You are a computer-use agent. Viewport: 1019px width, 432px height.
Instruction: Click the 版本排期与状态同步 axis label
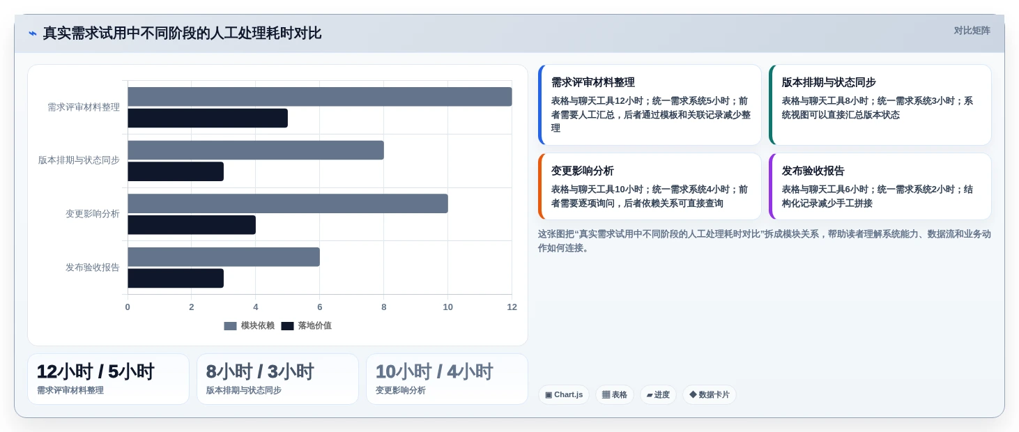tap(79, 160)
